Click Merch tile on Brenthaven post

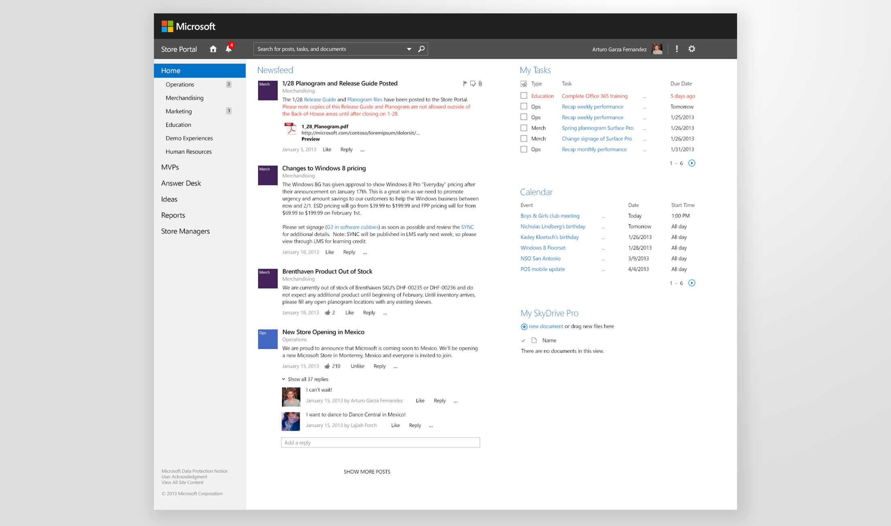268,278
